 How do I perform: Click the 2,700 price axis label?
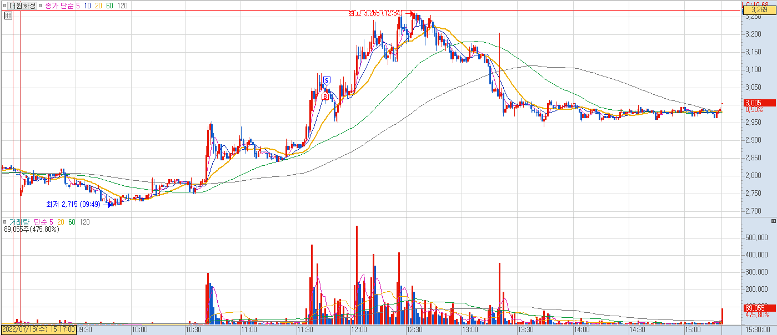(753, 211)
